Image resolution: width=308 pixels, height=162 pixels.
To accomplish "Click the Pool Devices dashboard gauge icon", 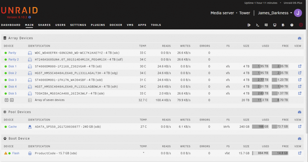I will [299, 112].
